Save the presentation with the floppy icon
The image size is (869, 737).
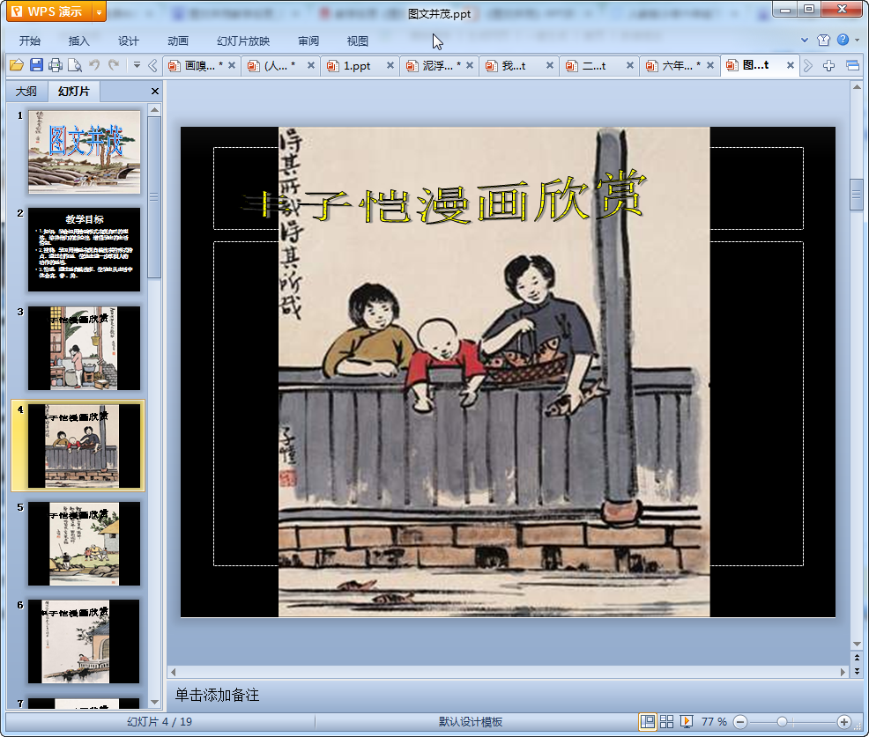(x=36, y=65)
